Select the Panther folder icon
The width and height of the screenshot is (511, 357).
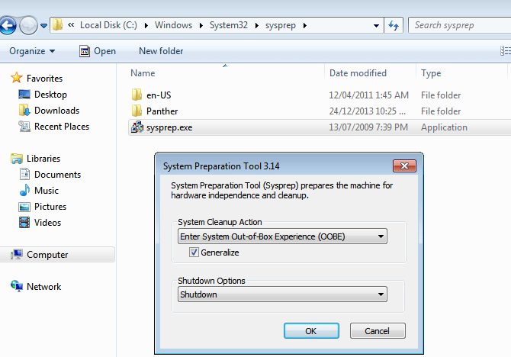click(137, 111)
